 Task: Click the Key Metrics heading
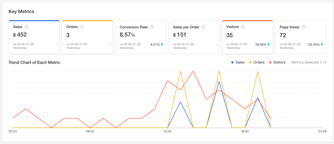tap(21, 11)
